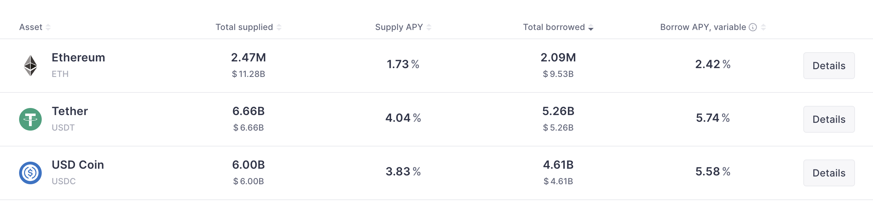Click the blue USD Coin logo
This screenshot has height=204, width=873.
pos(30,173)
